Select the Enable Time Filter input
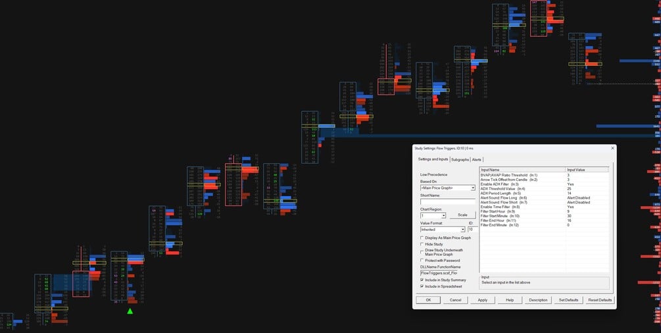The height and width of the screenshot is (333, 661). click(x=544, y=207)
